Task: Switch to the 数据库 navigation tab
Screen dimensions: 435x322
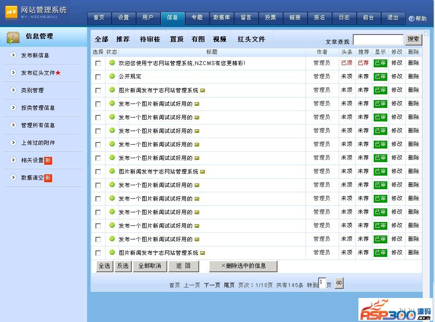Action: pos(222,18)
